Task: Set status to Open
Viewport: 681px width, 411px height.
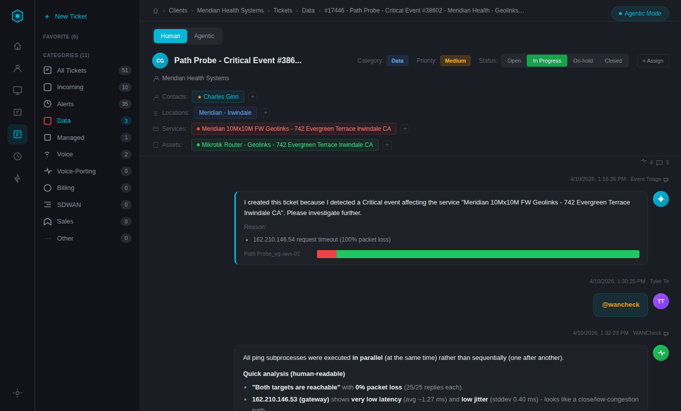Action: pos(514,61)
